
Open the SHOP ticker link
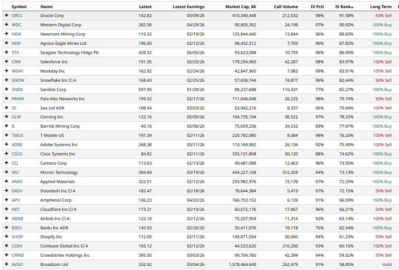[17, 237]
